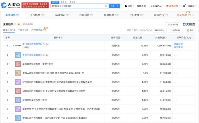
Task: Switch to the 经营信息 tab
Action: 111,15
